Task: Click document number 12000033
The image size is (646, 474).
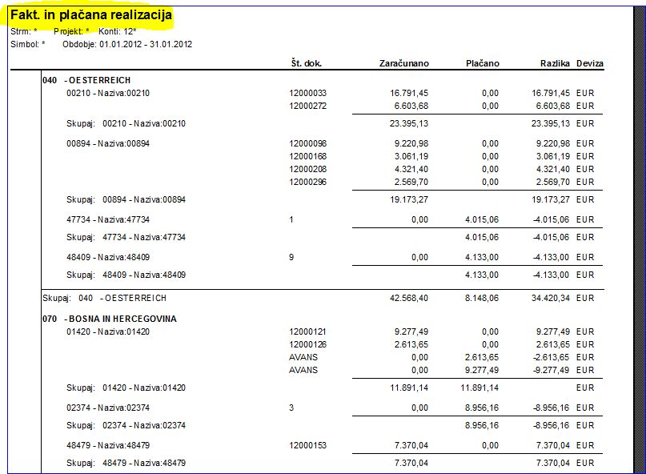Action: pos(307,93)
